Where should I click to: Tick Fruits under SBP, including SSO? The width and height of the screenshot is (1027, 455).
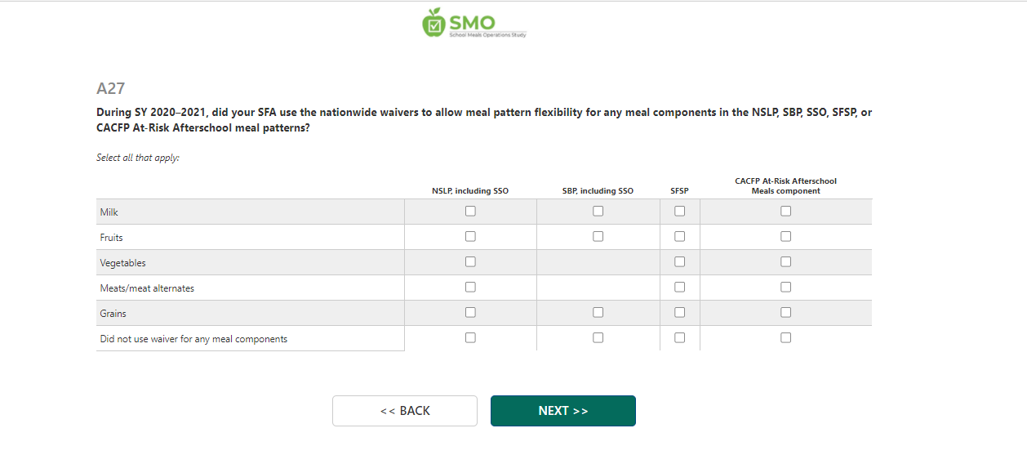[598, 237]
